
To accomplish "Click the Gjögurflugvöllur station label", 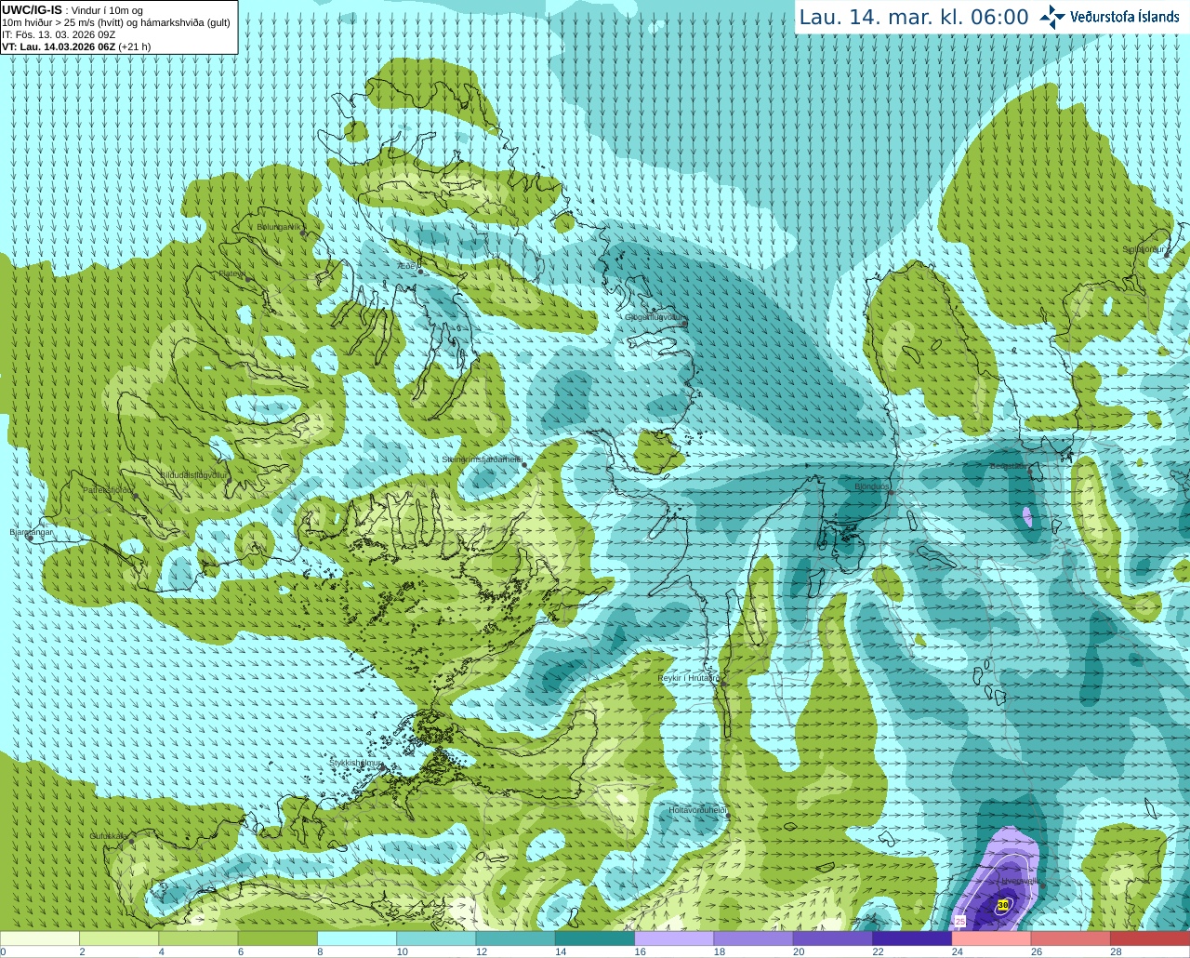I will [654, 317].
